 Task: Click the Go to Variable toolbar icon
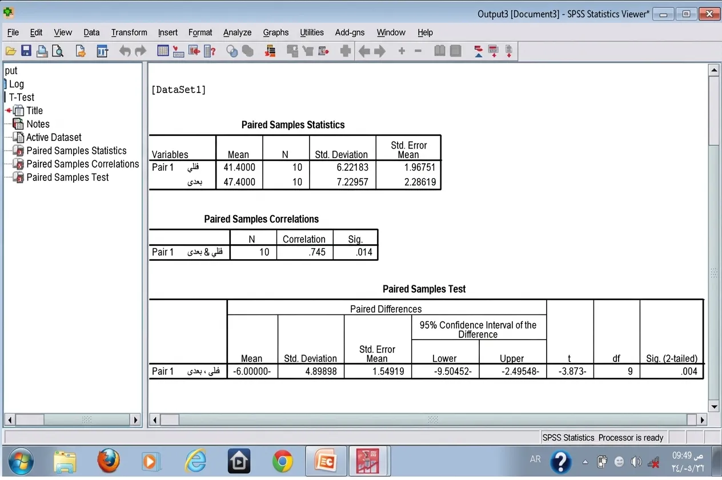point(194,51)
